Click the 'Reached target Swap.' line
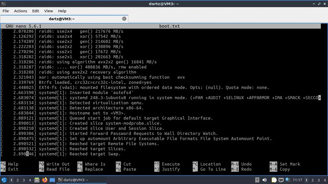Image resolution: width=328 pixels, height=184 pixels. tap(61, 154)
